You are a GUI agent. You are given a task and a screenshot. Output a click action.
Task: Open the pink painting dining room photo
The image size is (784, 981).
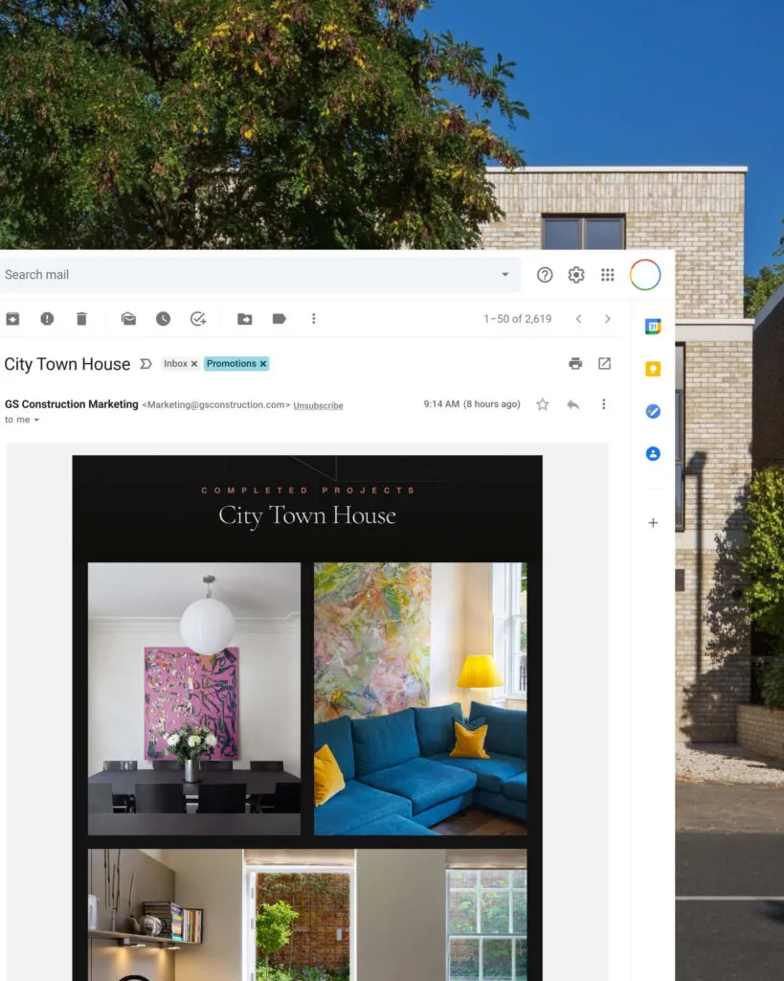pos(194,698)
